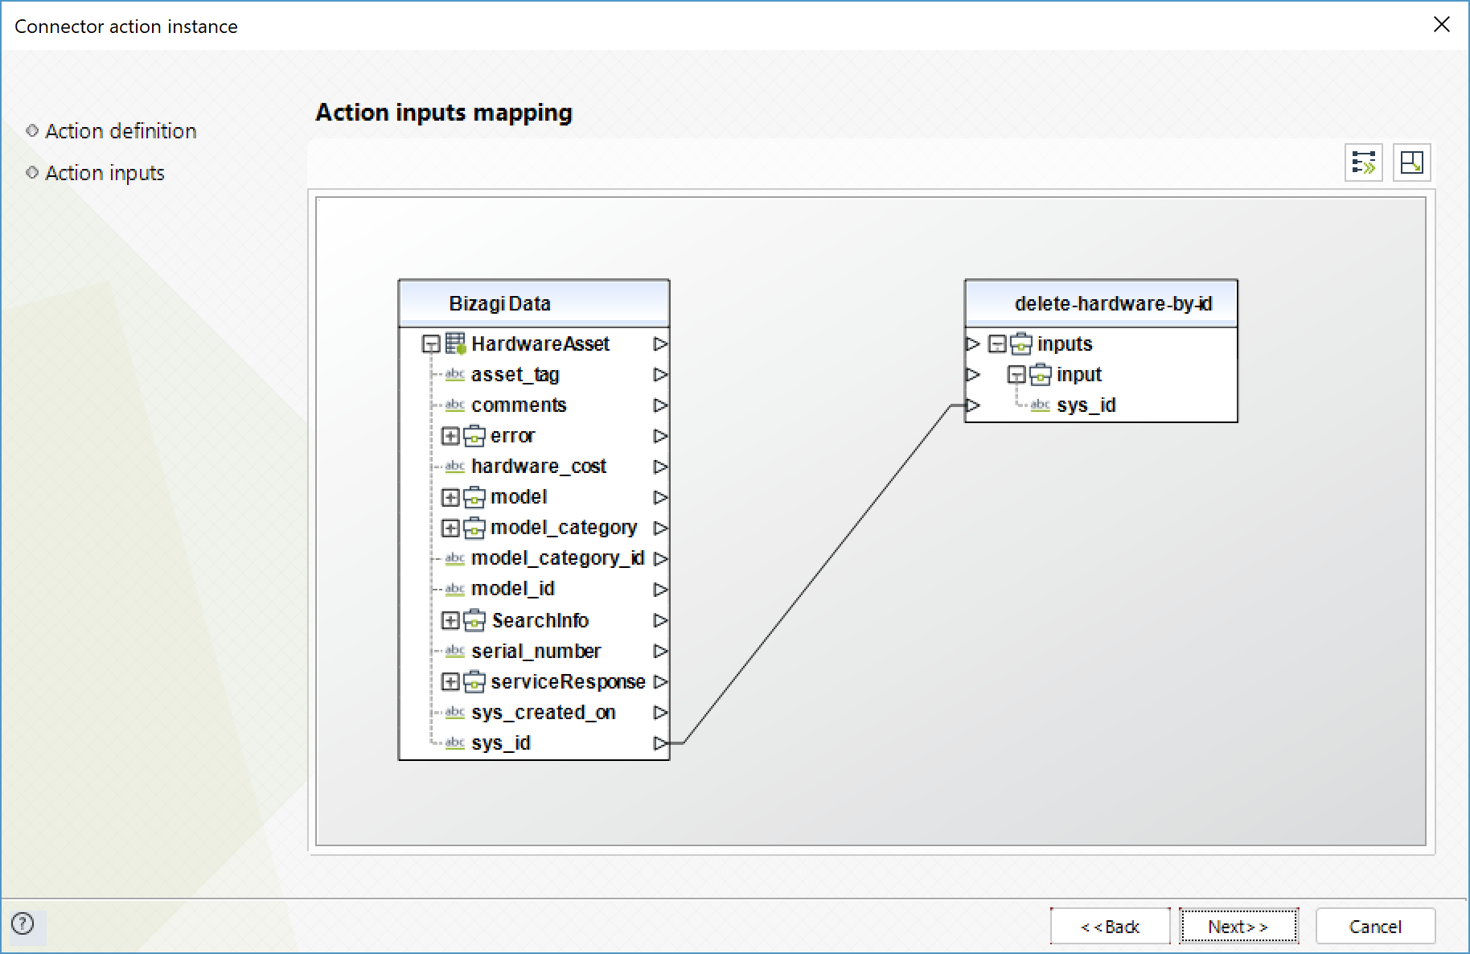Select the sys_created_on attribute
This screenshot has width=1470, height=954.
pos(544,712)
